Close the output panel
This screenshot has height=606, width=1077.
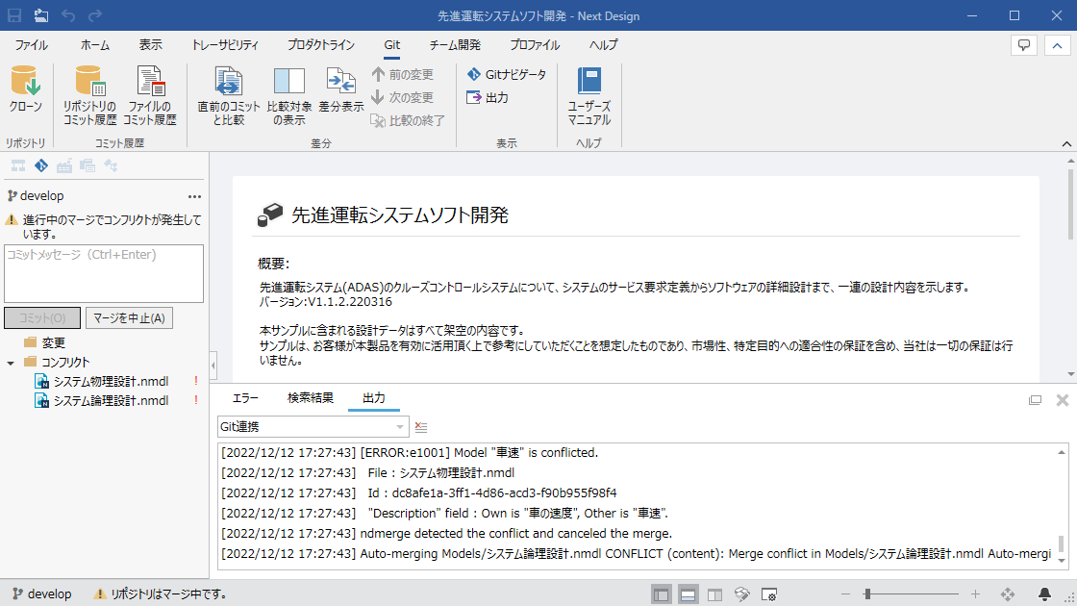pos(1063,400)
